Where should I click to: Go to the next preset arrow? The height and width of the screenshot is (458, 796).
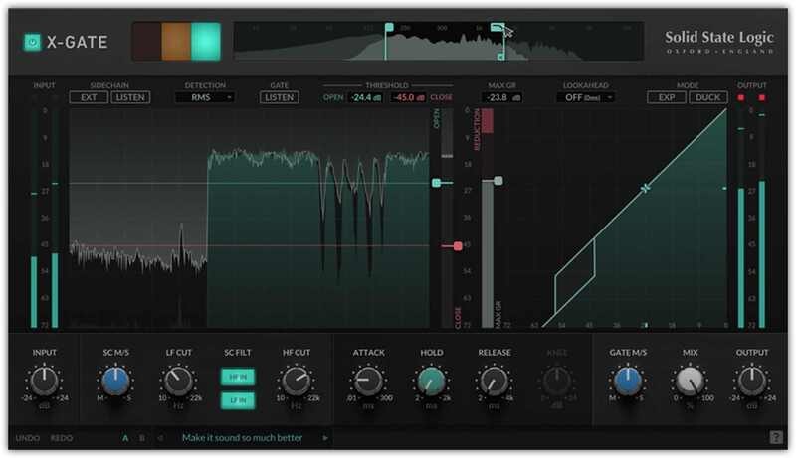click(x=324, y=437)
